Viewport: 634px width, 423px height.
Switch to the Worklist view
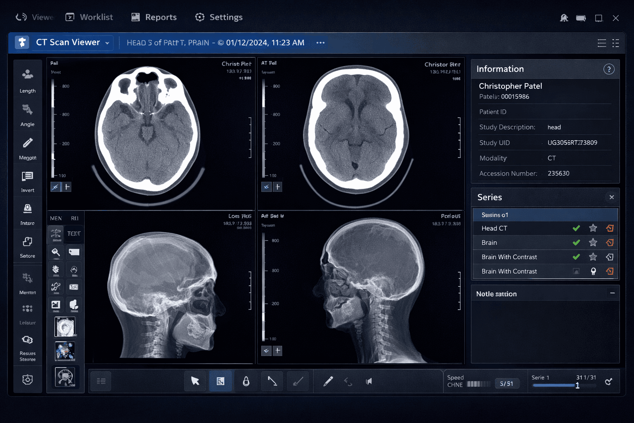tap(96, 17)
